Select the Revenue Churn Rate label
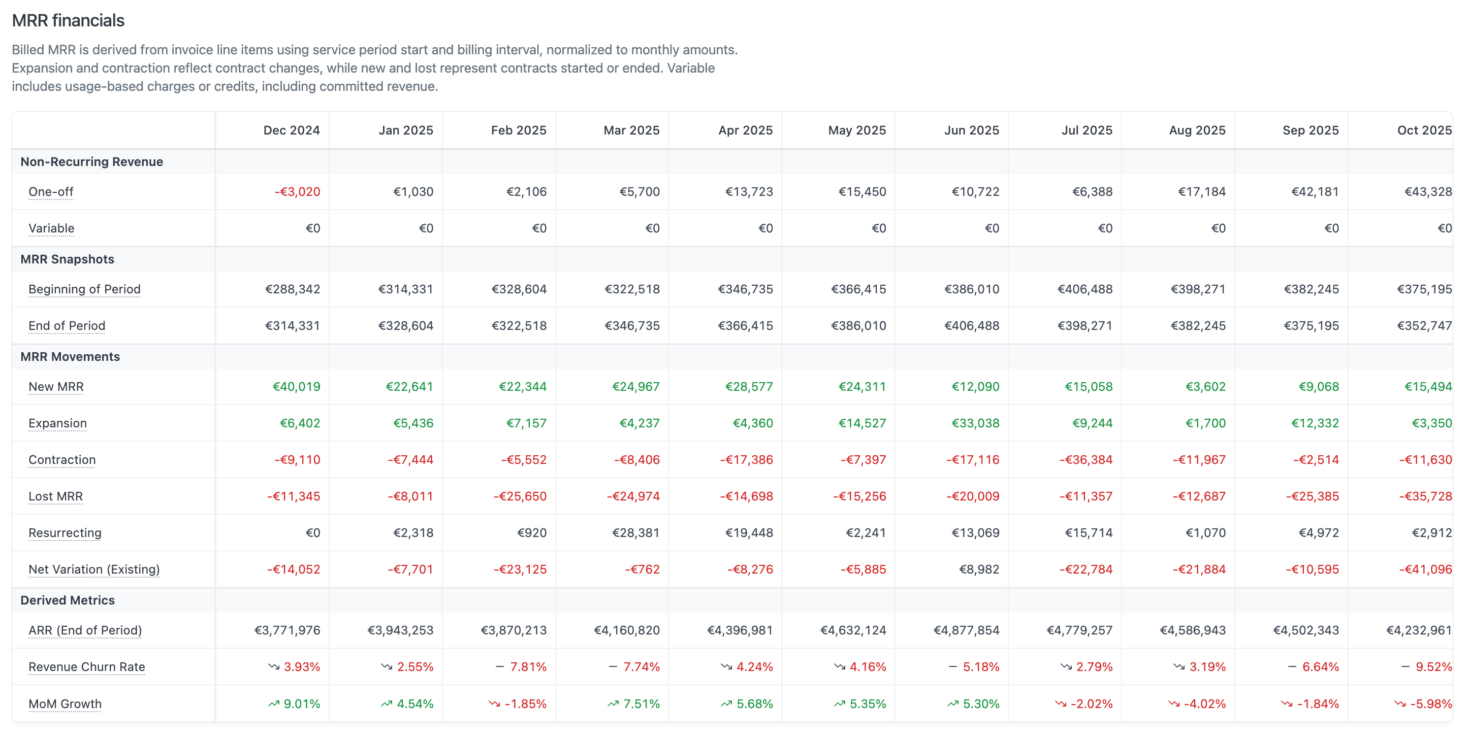The width and height of the screenshot is (1469, 736). coord(87,667)
